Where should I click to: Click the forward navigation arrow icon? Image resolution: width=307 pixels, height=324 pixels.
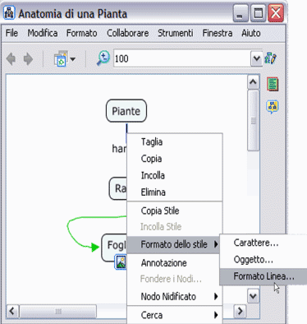28,59
